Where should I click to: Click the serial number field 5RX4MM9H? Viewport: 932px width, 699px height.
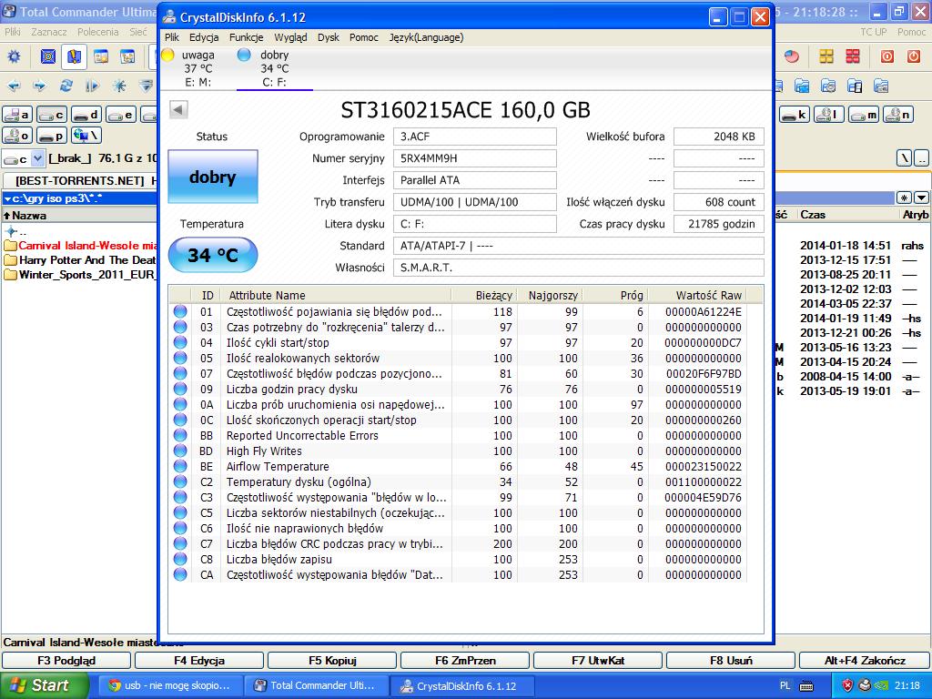(x=474, y=158)
